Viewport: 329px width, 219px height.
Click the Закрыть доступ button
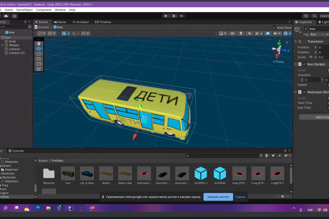218,197
